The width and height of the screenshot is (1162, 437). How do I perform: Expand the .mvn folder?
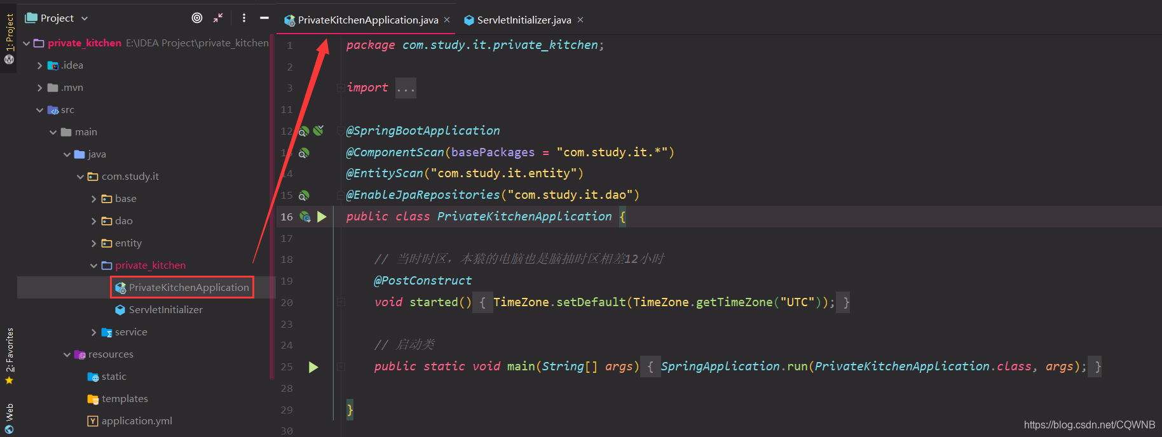point(39,88)
